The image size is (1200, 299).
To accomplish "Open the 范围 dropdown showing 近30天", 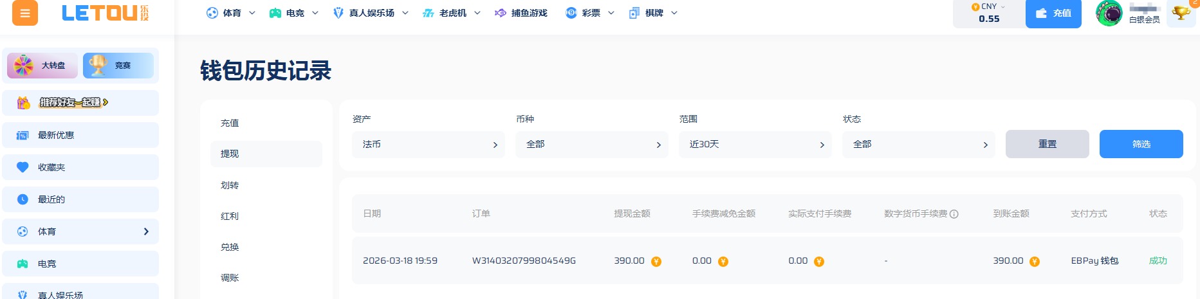I will (755, 145).
